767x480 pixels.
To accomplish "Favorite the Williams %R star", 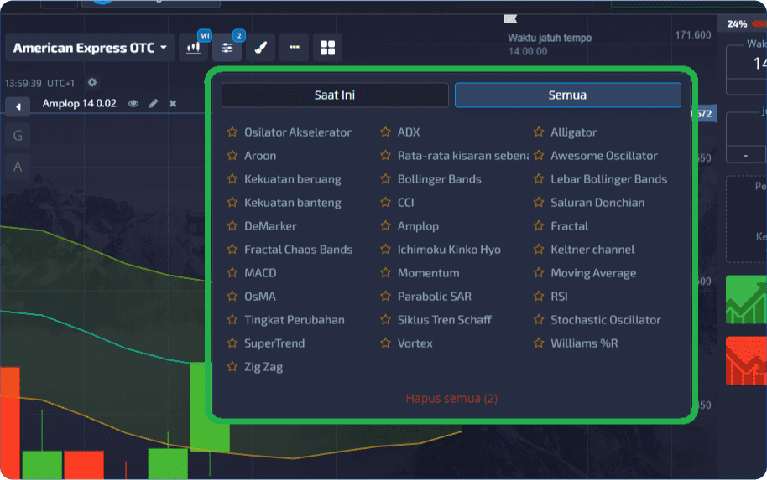I will [539, 343].
